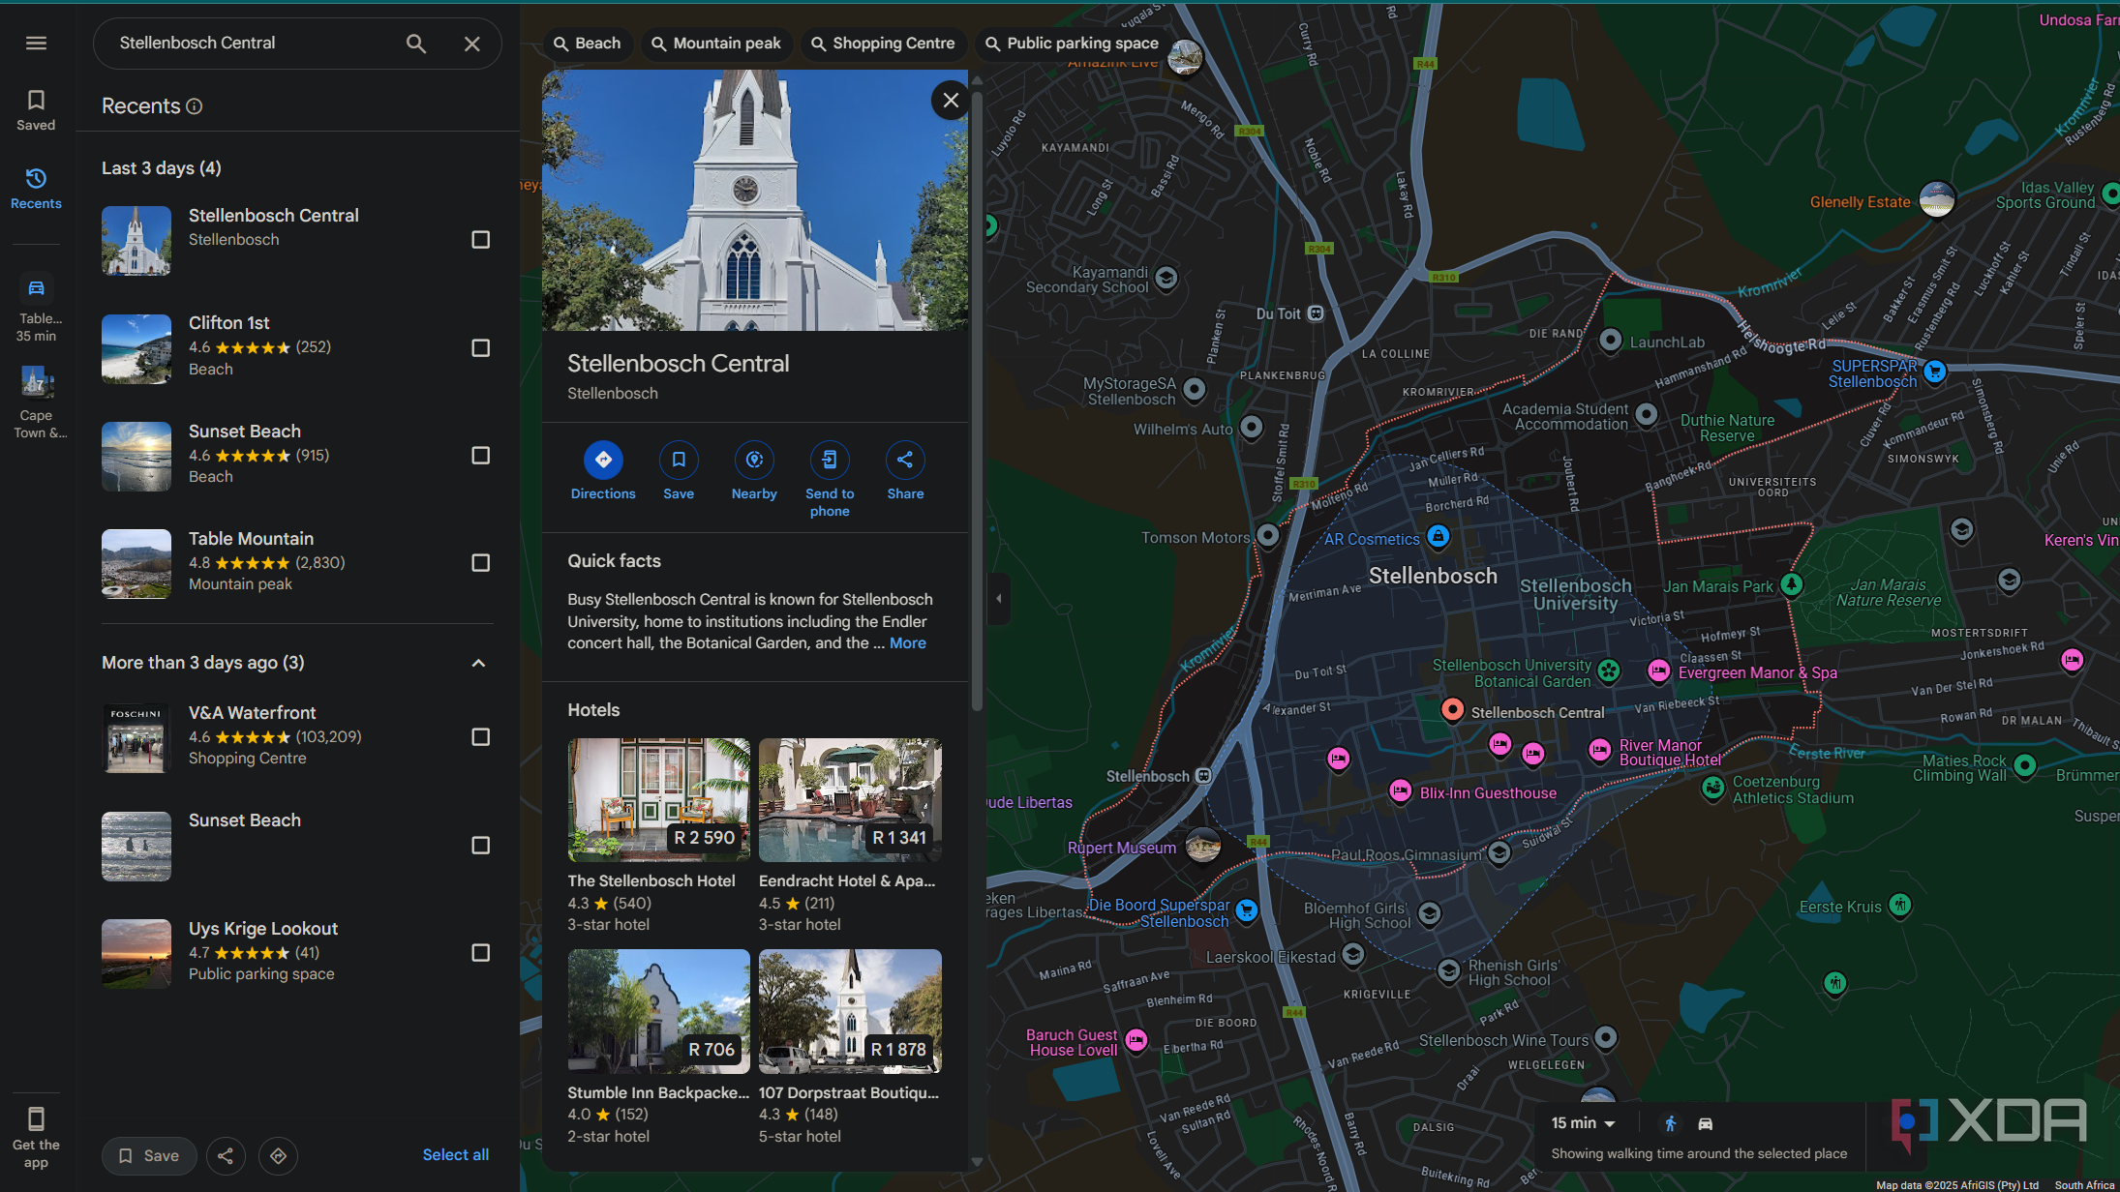The image size is (2120, 1192).
Task: Click Maties Rock Climbing Wall marker
Action: pos(2024,766)
